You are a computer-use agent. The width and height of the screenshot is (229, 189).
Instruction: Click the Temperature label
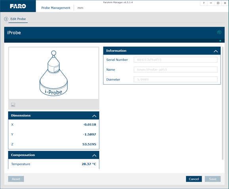tap(21, 164)
